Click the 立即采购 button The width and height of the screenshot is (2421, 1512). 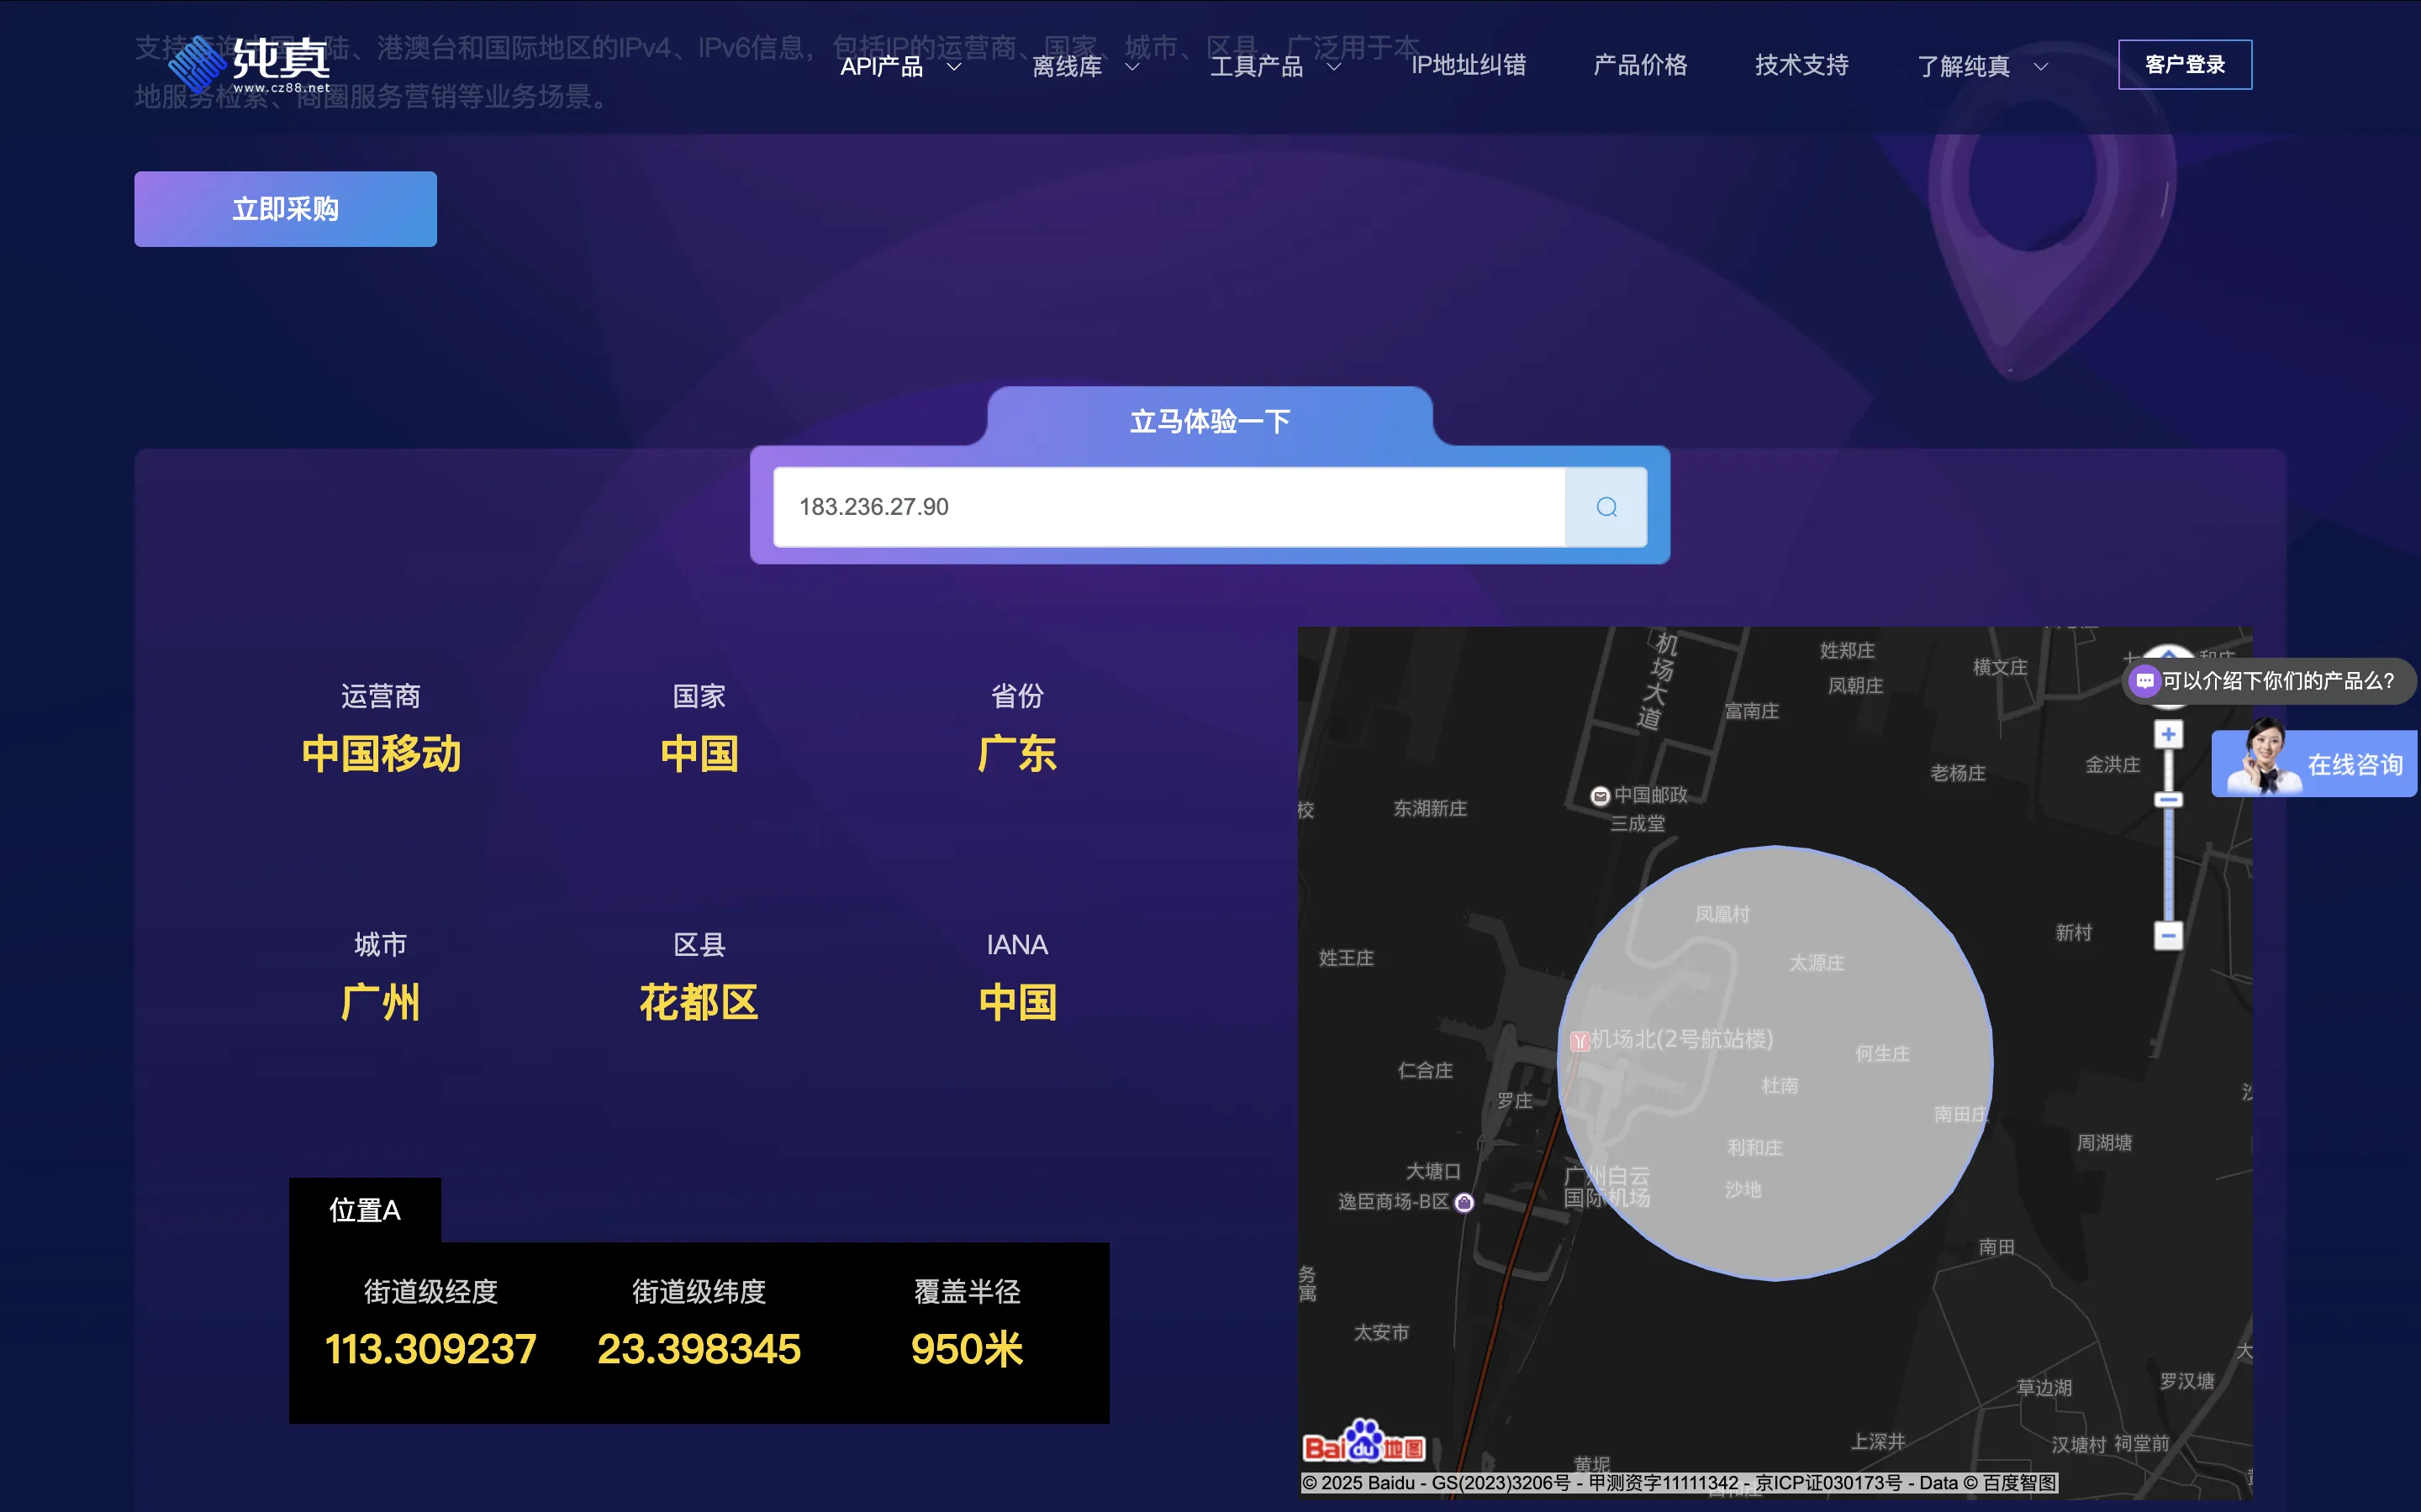tap(285, 209)
